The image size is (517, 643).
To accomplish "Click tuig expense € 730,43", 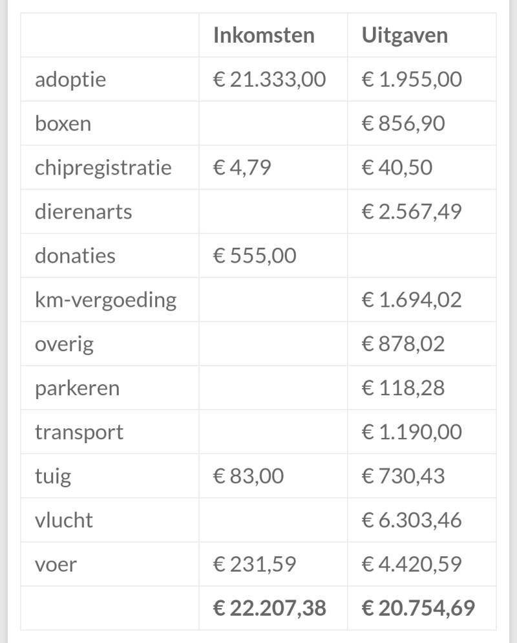I will 403,476.
